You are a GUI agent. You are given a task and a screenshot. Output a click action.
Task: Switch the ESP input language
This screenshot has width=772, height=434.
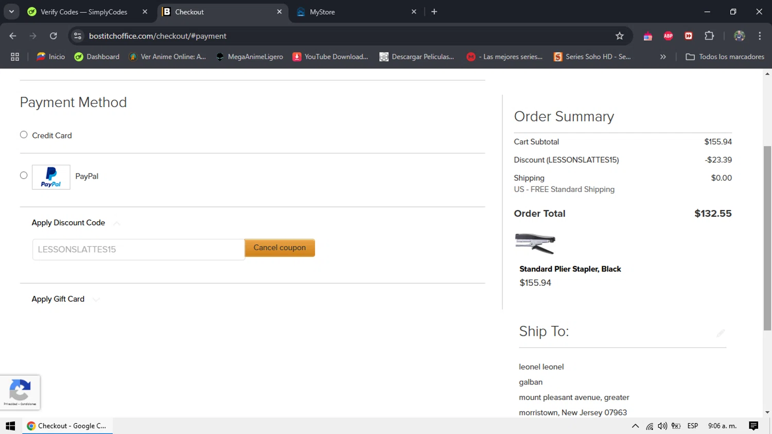(x=693, y=426)
